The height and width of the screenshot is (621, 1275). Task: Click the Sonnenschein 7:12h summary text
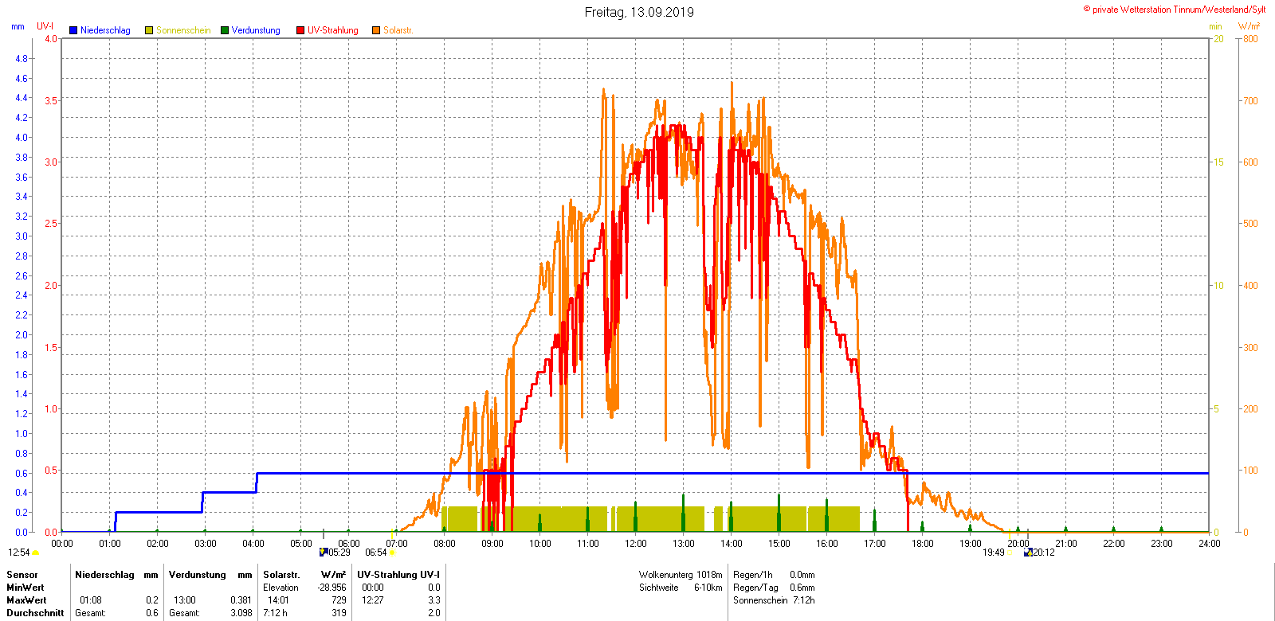[x=774, y=600]
